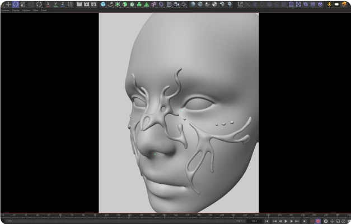Click the green triangular Field icon
The width and height of the screenshot is (351, 224).
tap(147, 4)
